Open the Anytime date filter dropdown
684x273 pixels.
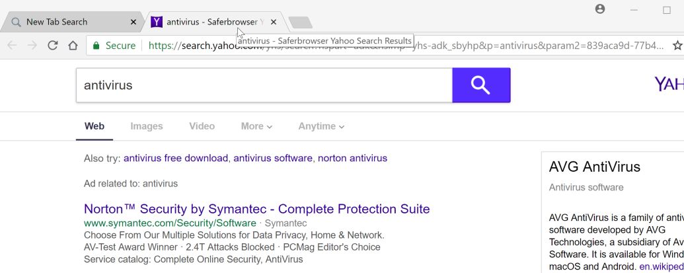(321, 126)
